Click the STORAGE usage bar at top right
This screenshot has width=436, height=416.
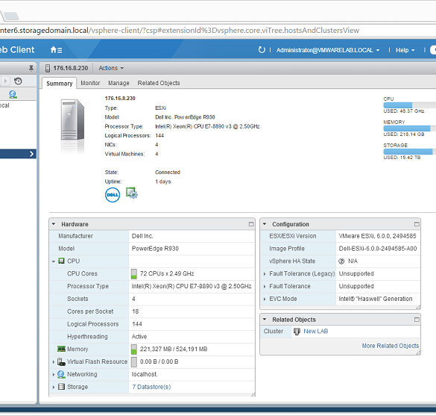click(410, 152)
